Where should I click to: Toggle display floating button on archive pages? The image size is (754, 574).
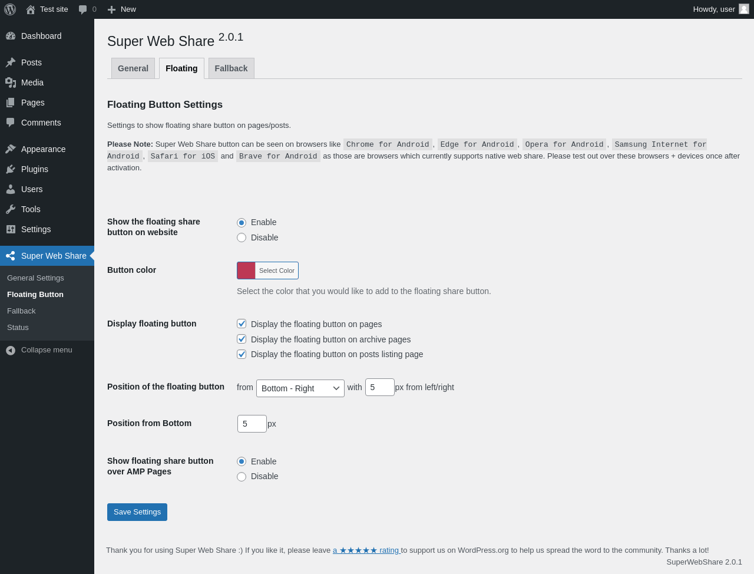[242, 339]
